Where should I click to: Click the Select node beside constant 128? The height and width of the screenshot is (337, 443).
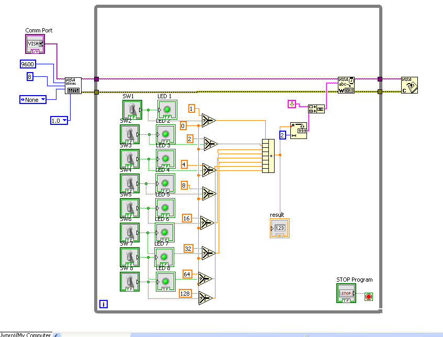[x=206, y=298]
